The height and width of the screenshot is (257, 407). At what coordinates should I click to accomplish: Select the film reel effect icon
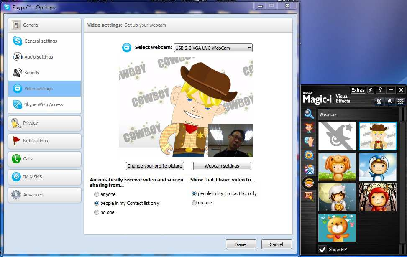(x=309, y=155)
